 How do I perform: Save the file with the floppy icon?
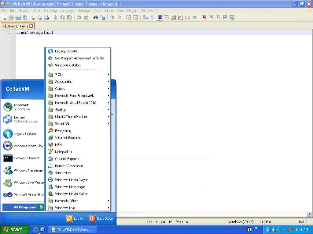[18, 17]
